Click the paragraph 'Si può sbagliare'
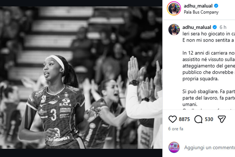 click(209, 98)
